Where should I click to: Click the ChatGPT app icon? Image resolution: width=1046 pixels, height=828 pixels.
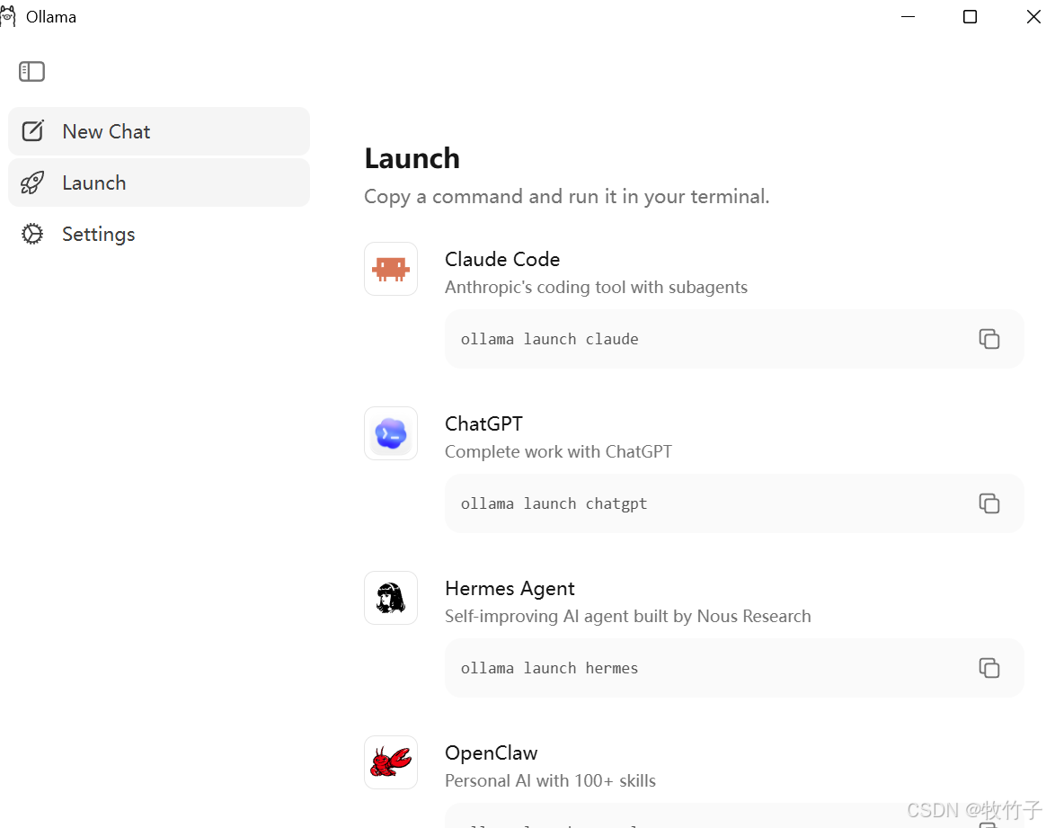391,433
